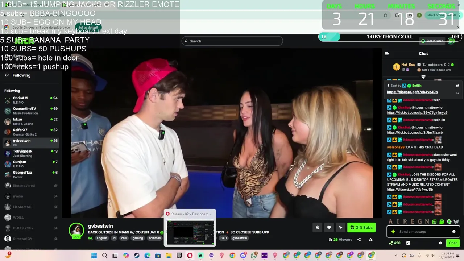Expand the pinned message chevron
This screenshot has width=464, height=261.
[x=457, y=93]
